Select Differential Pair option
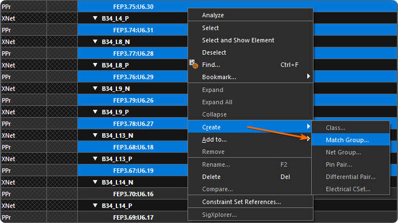398x223 pixels. 350,177
